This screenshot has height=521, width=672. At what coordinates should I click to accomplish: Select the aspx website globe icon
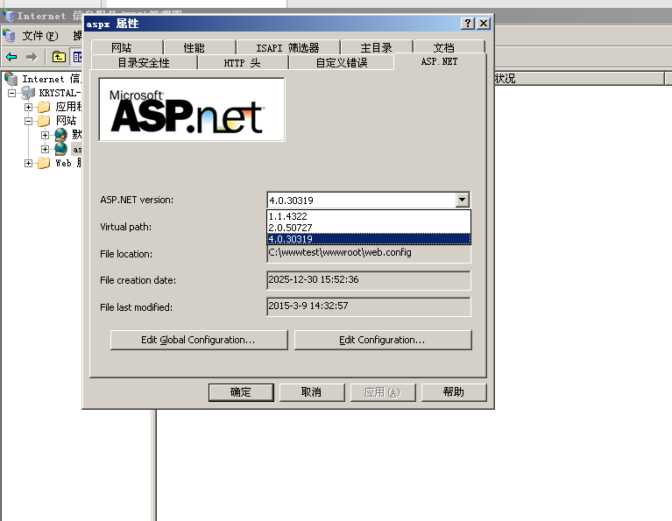60,149
